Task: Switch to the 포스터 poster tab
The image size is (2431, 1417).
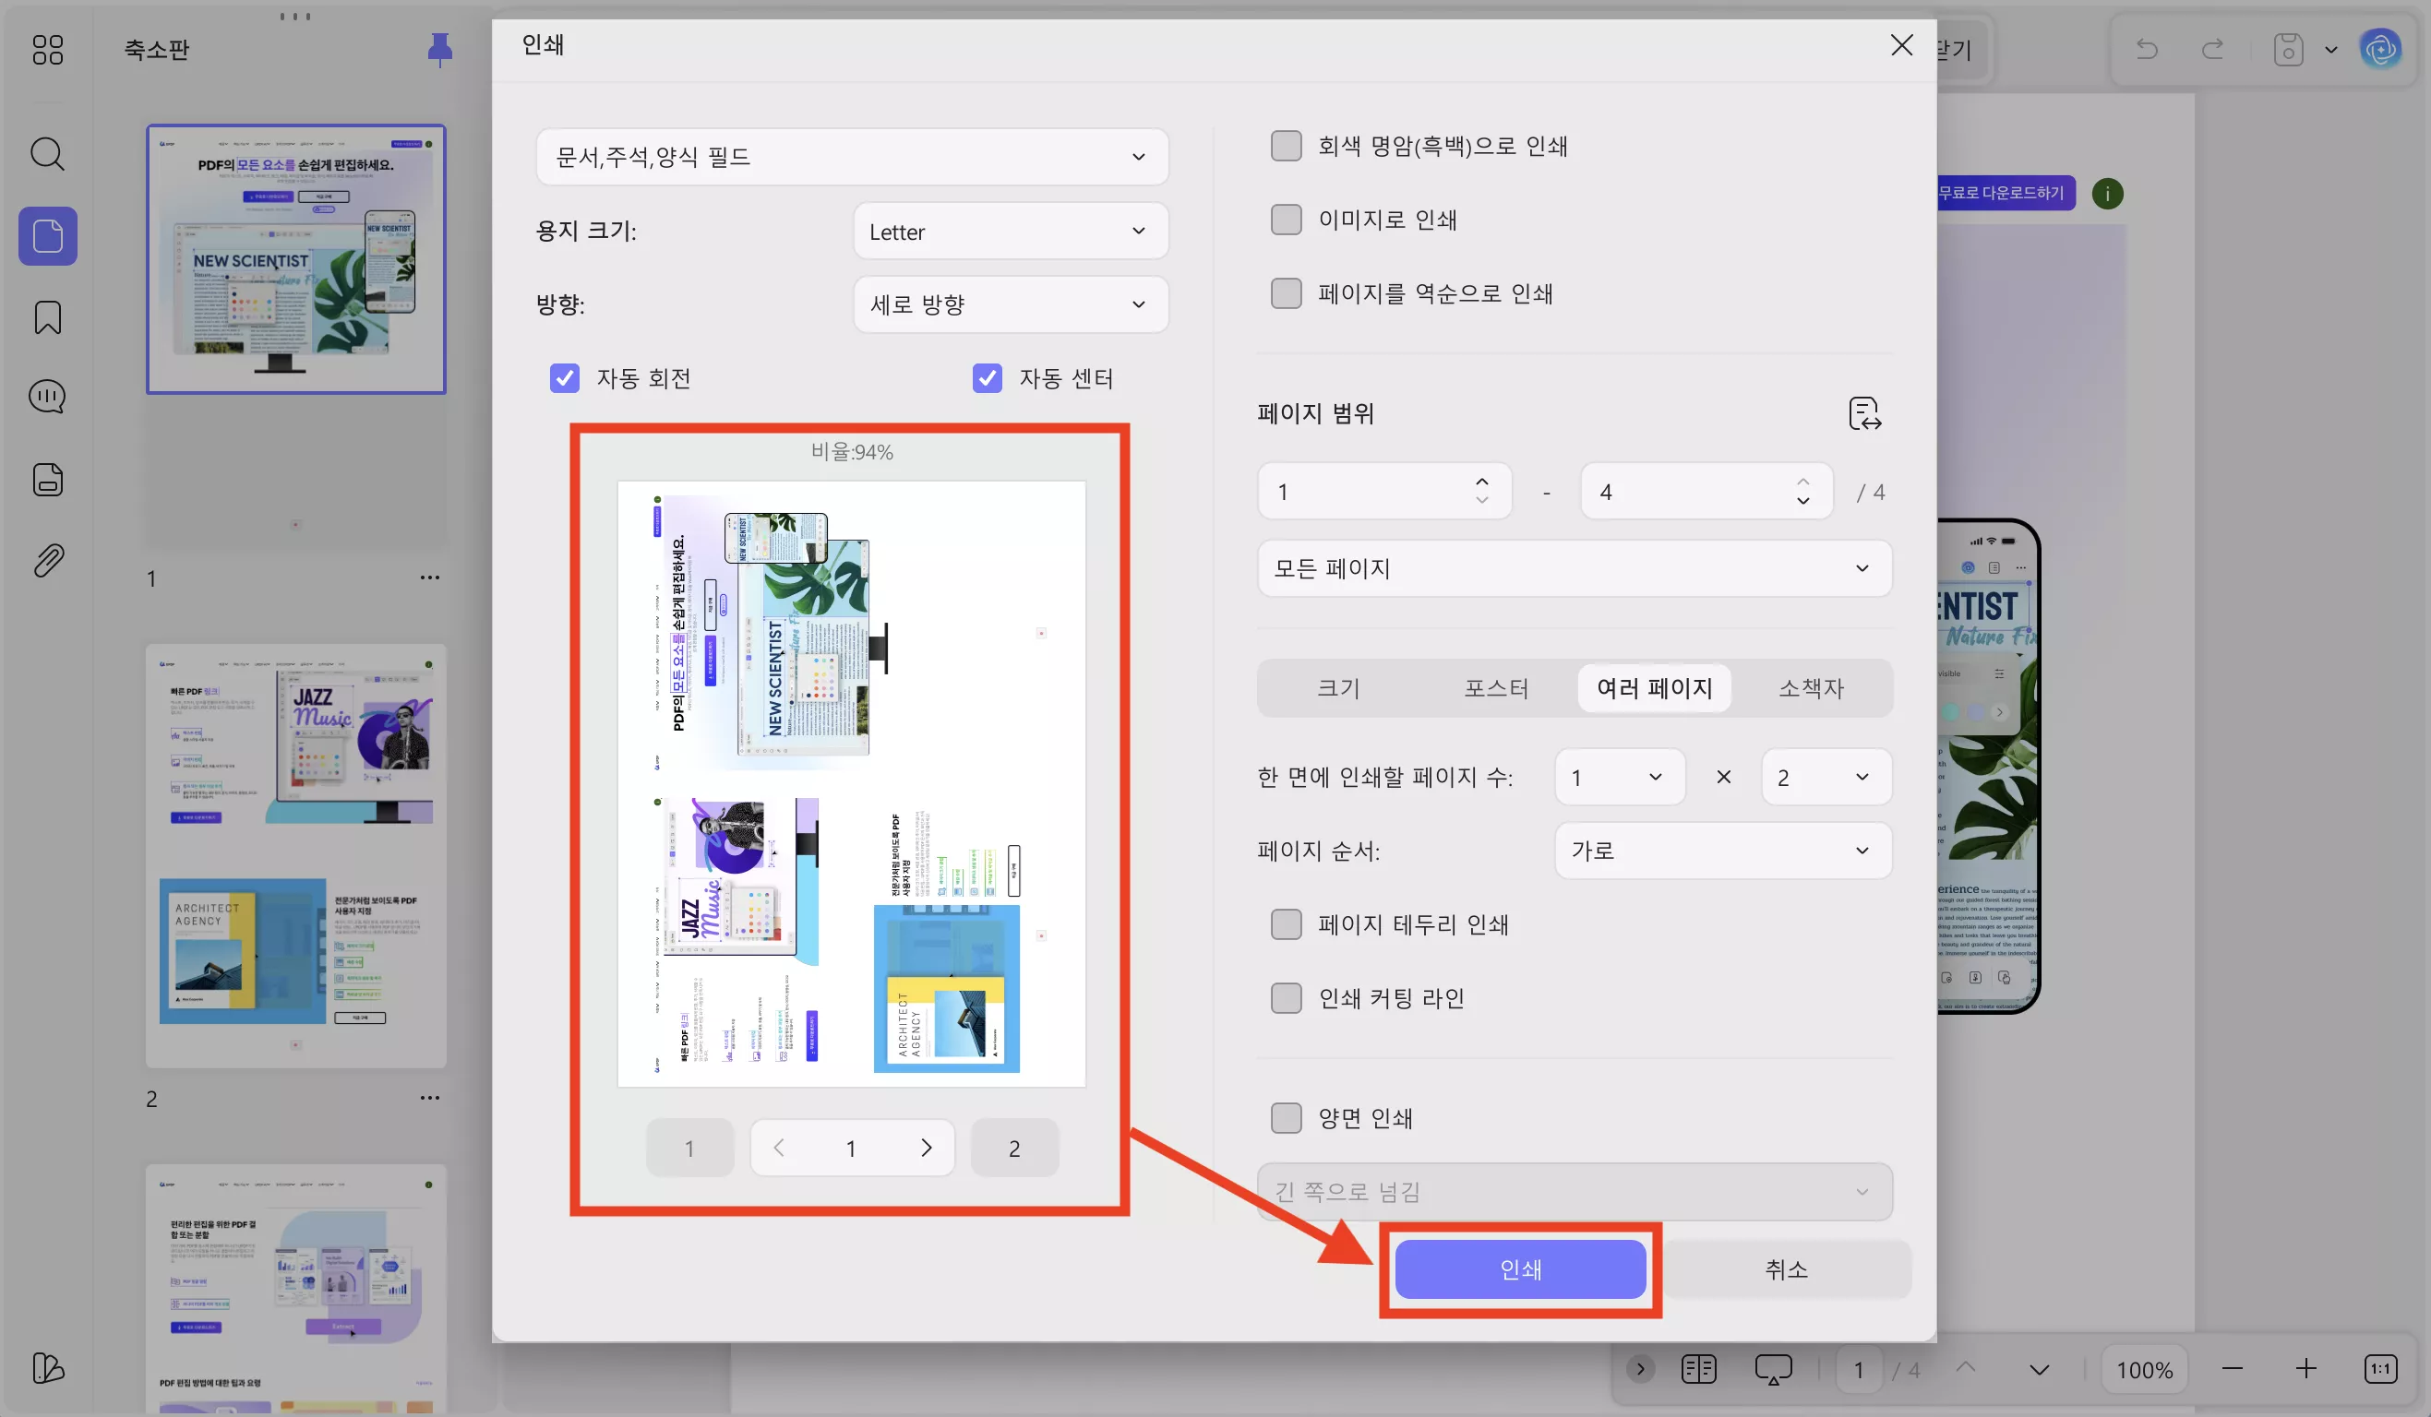Action: tap(1495, 687)
